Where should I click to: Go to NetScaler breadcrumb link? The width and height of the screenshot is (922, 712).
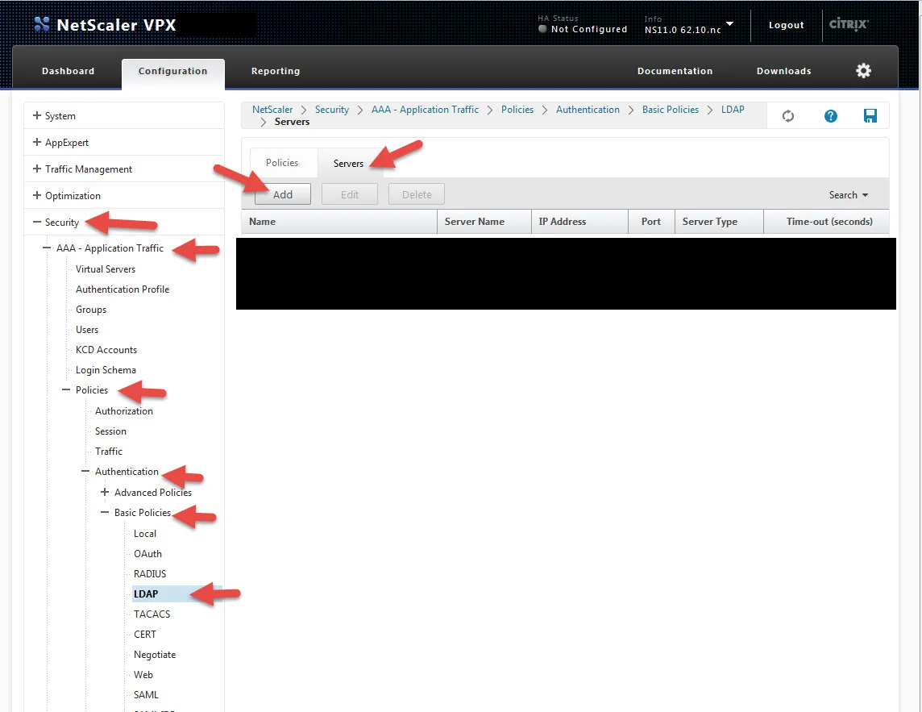coord(272,110)
